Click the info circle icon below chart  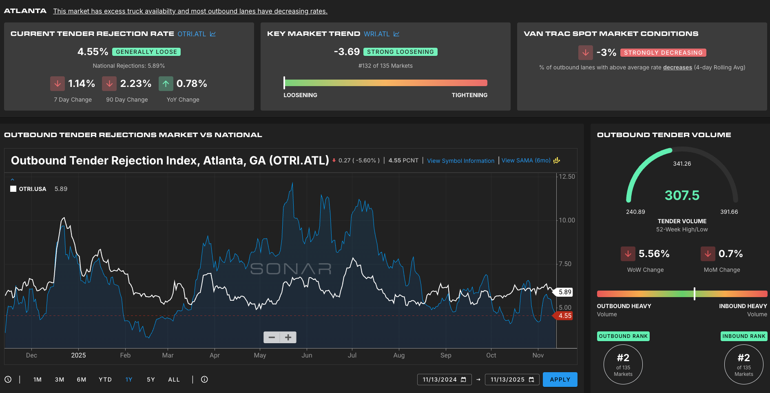pos(204,380)
